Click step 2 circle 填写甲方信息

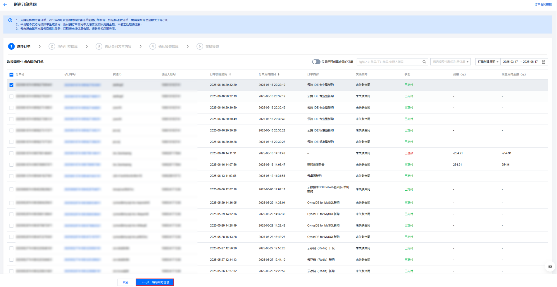pos(52,46)
